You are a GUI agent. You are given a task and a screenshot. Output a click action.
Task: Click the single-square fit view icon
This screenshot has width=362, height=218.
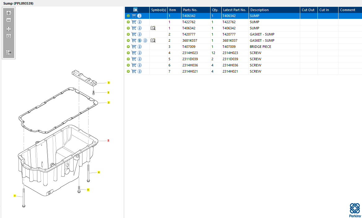point(9,36)
